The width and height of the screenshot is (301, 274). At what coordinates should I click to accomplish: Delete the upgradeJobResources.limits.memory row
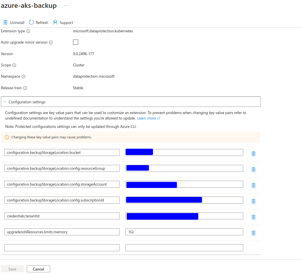click(x=253, y=233)
